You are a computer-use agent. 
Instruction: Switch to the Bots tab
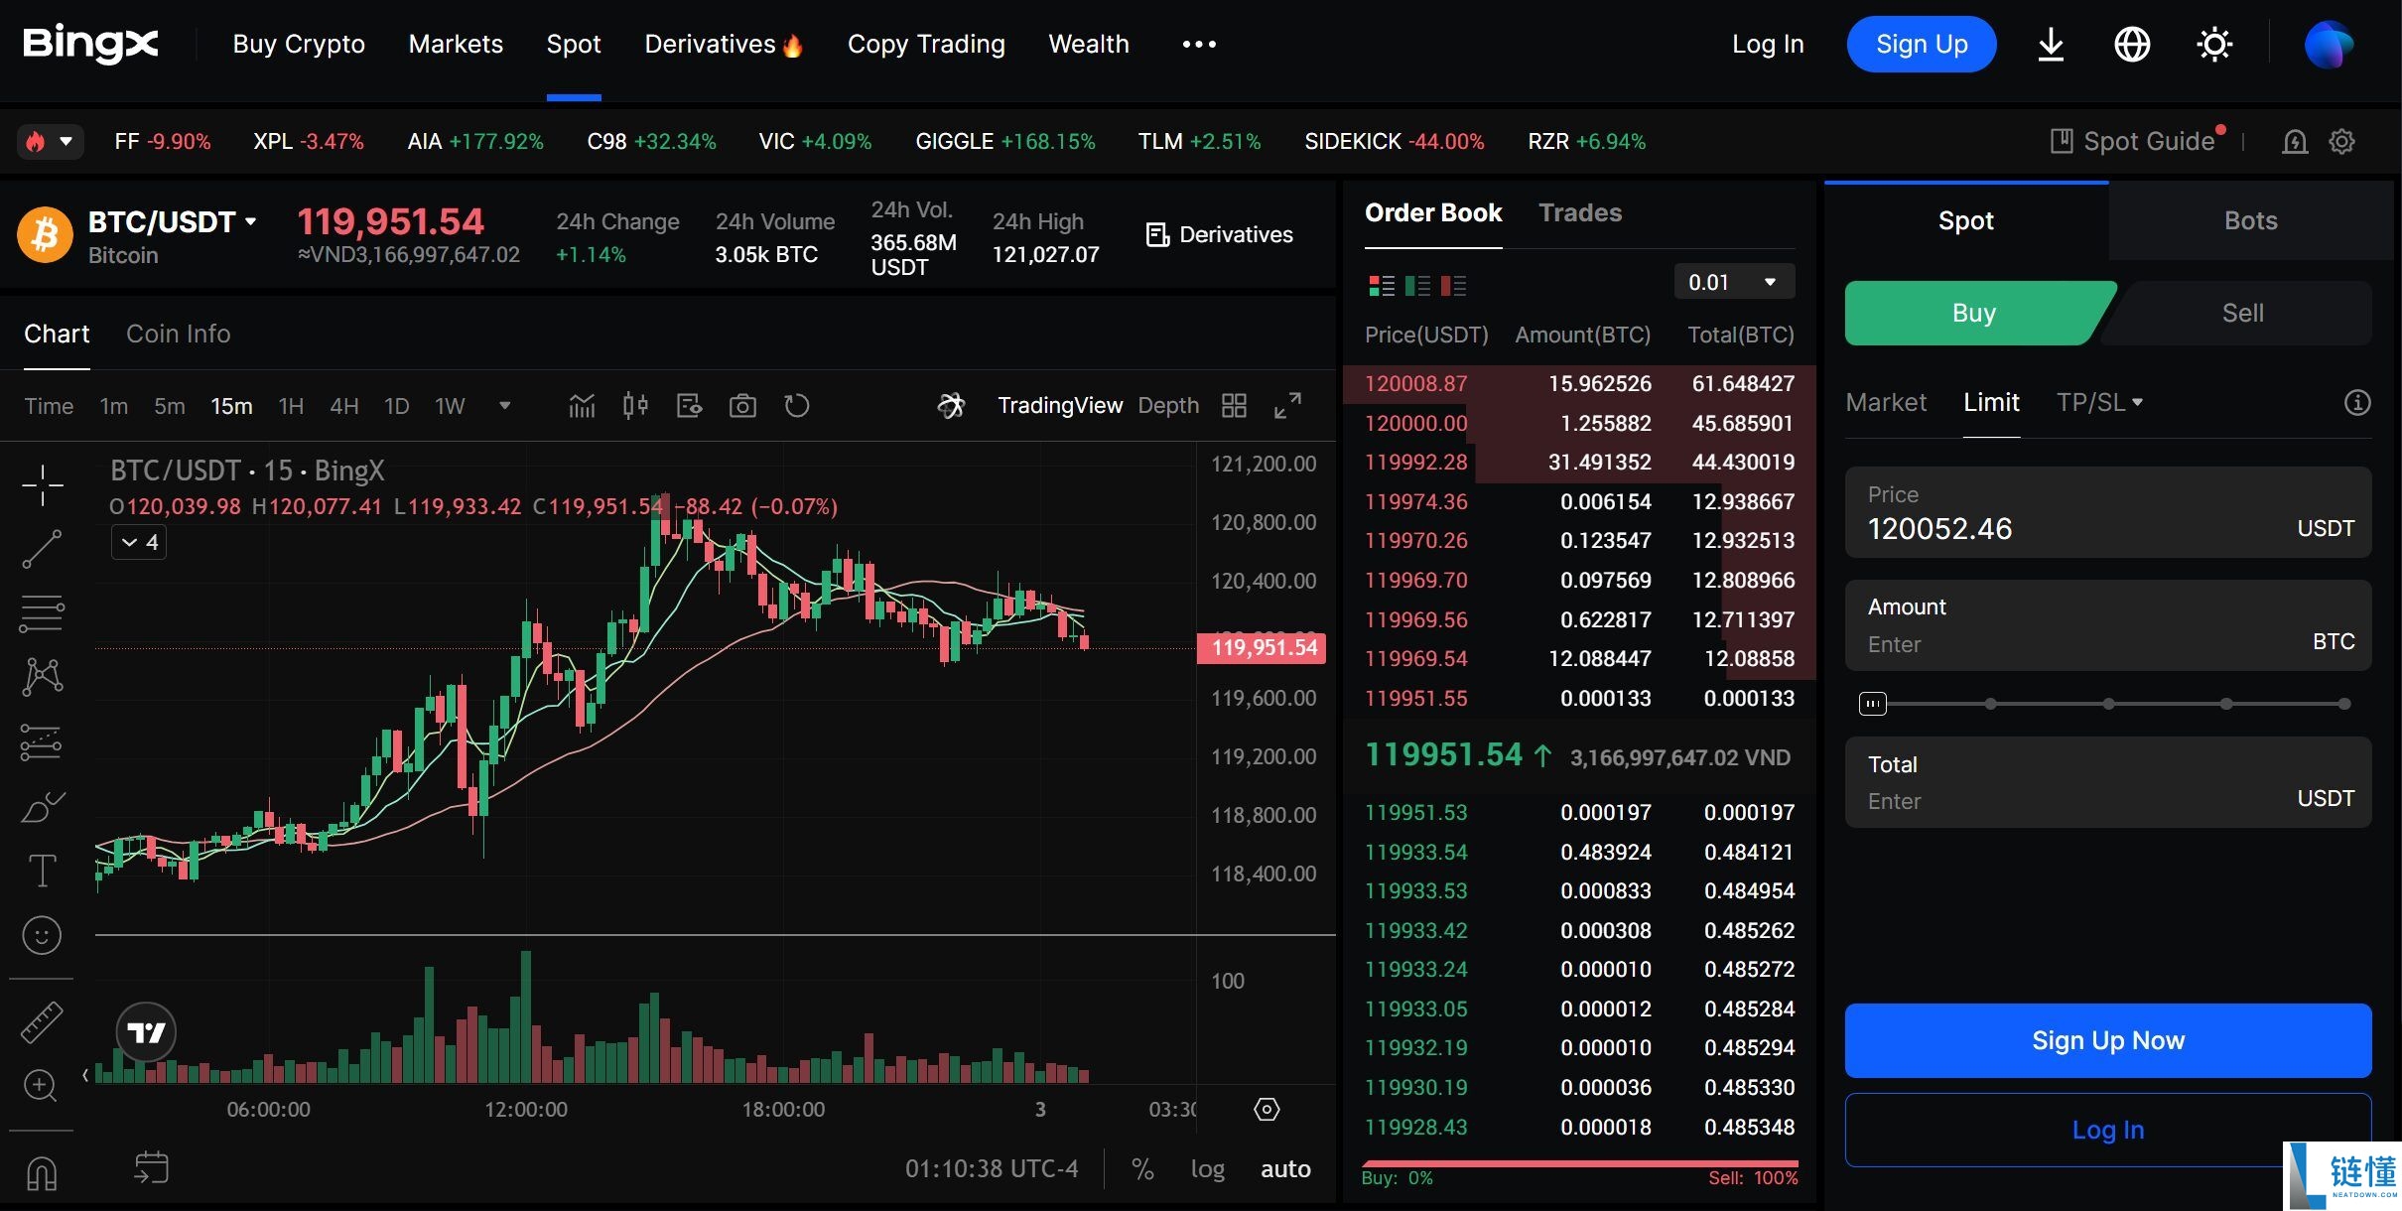pos(2250,220)
